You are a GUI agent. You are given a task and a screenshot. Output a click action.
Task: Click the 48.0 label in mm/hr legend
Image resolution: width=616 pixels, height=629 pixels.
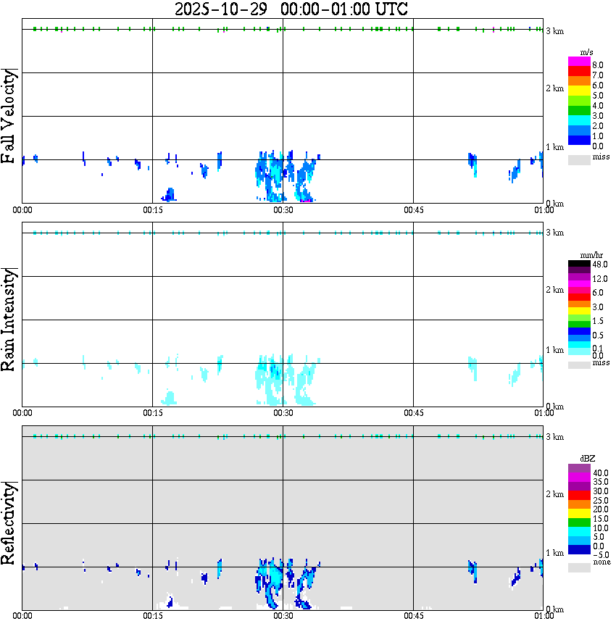pyautogui.click(x=599, y=264)
